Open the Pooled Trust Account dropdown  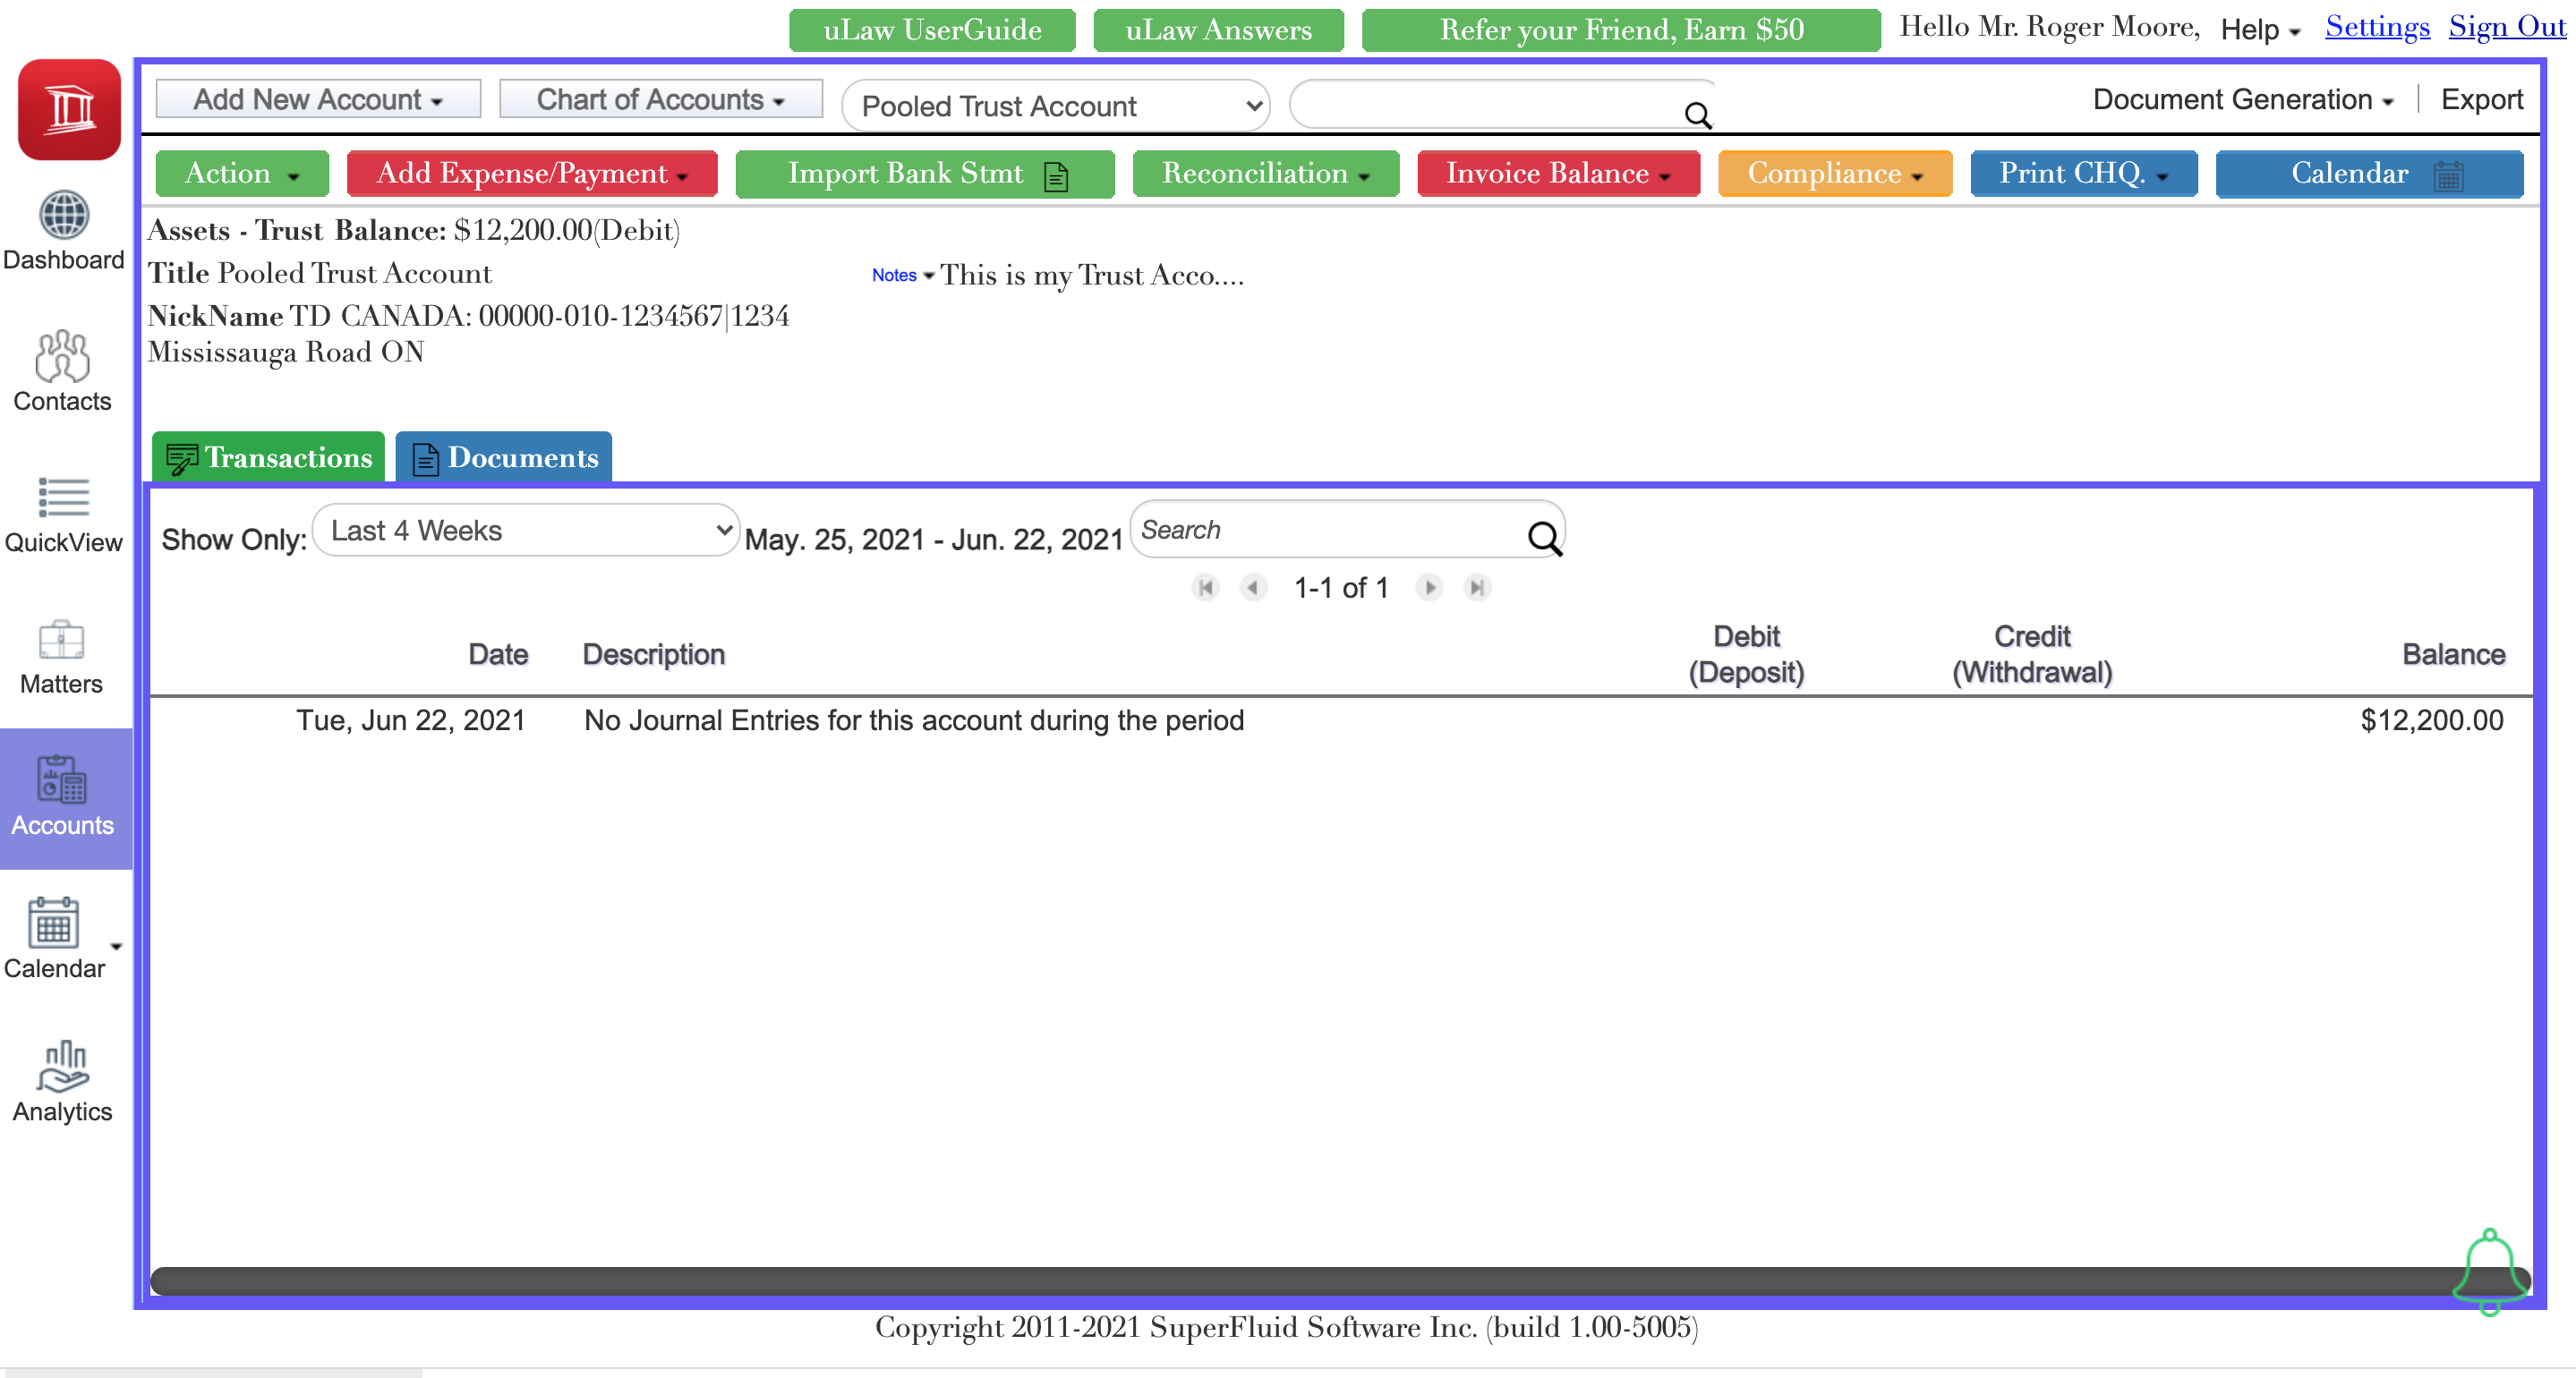(x=1057, y=106)
